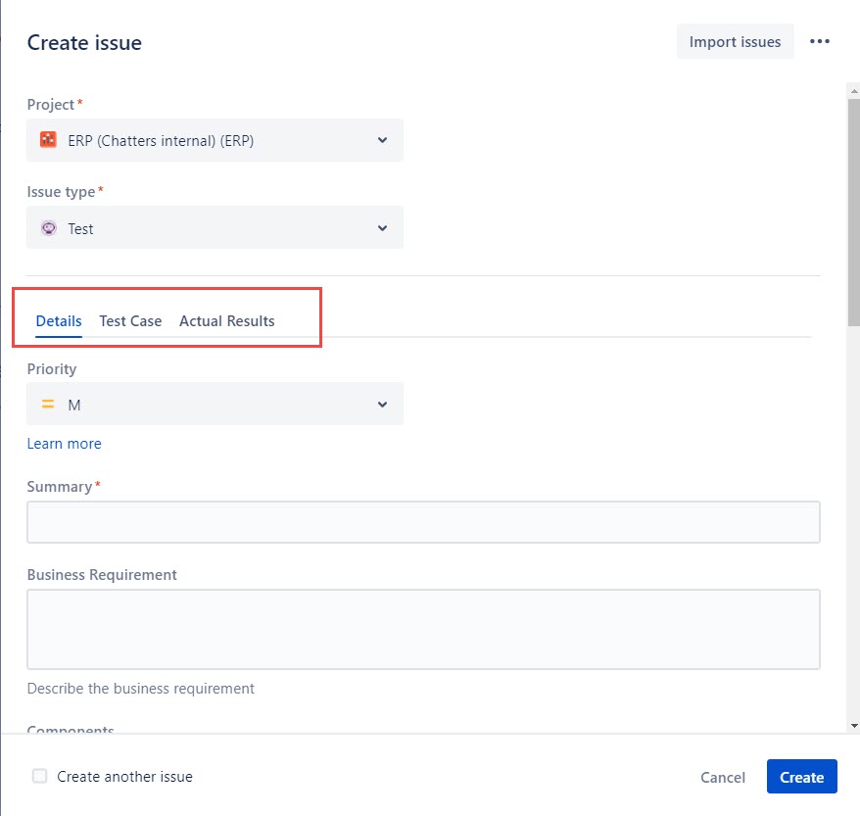Click the blue Create button
Image resolution: width=860 pixels, height=816 pixels.
pos(801,777)
